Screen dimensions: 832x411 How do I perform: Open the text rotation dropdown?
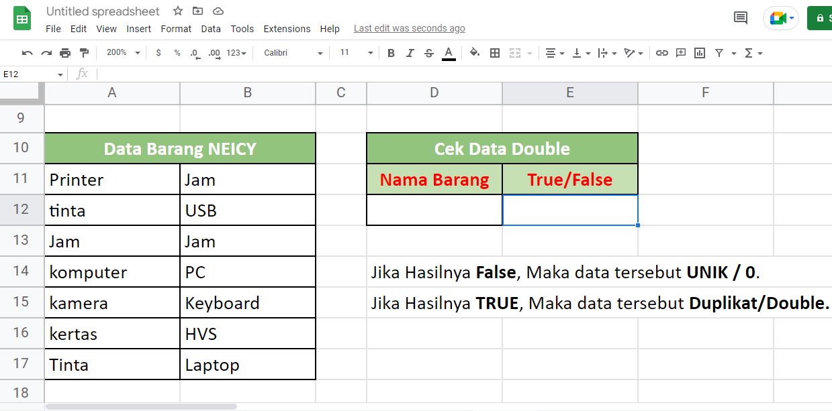tap(633, 53)
